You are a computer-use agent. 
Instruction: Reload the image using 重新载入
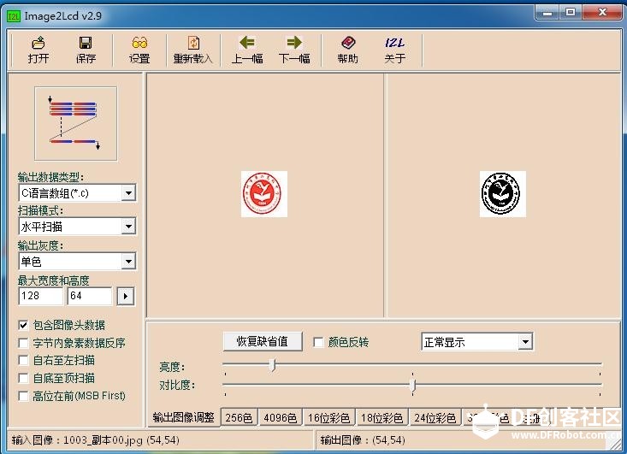[x=192, y=50]
